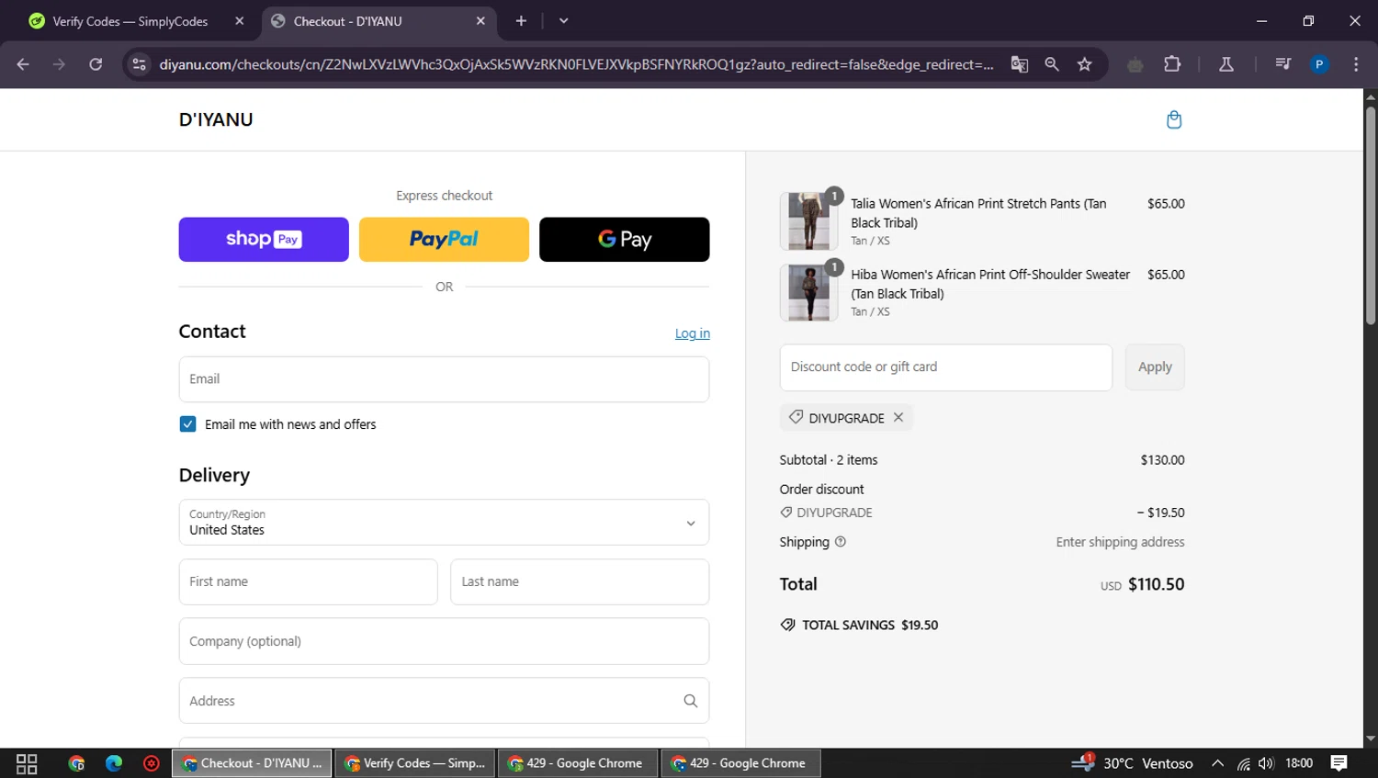Switch to first 429 - Google Chrome taskbar window
This screenshot has width=1378, height=778.
(578, 763)
